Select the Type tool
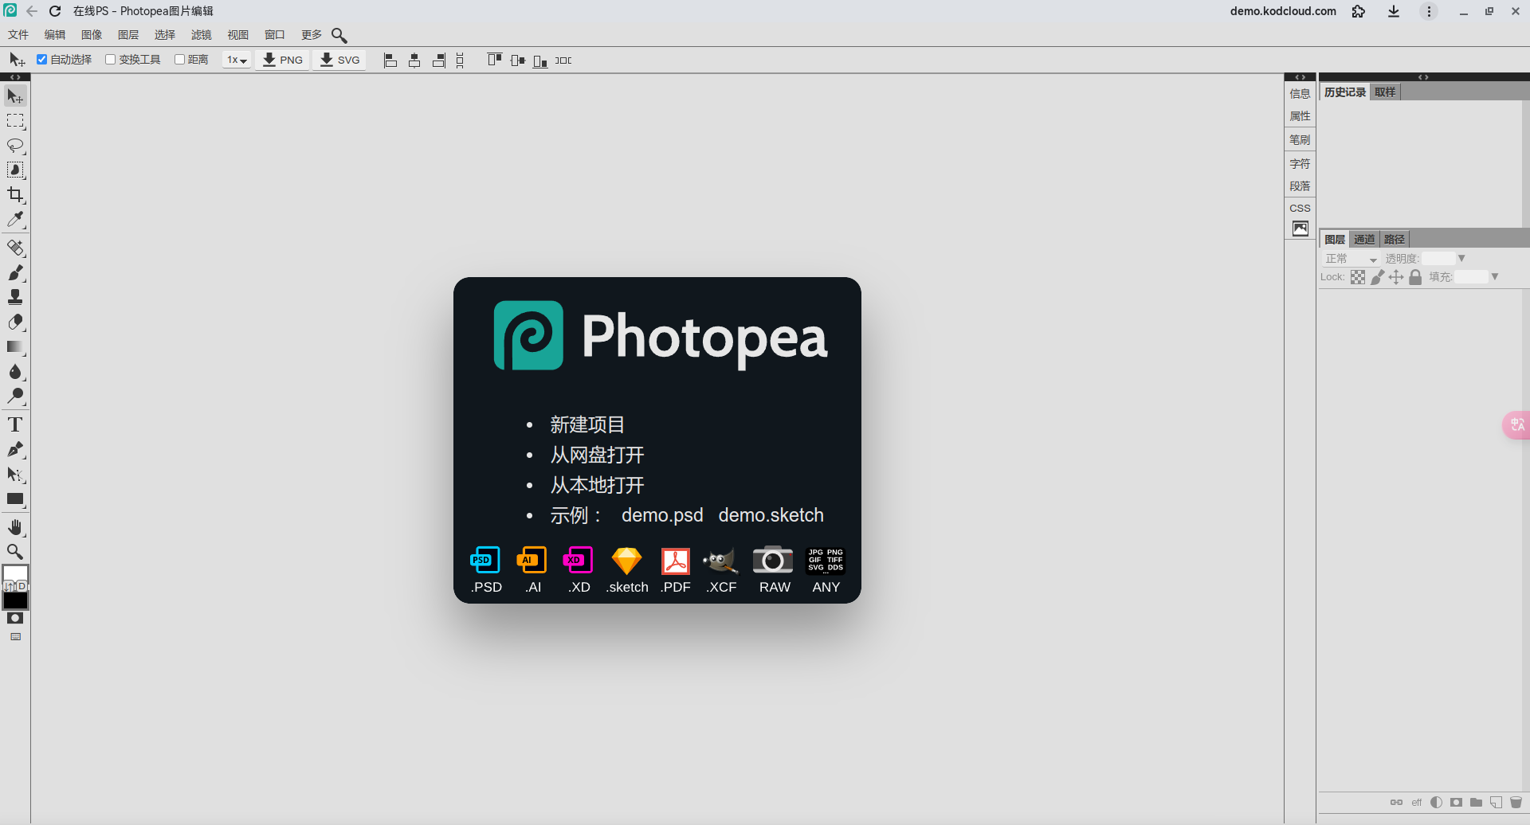This screenshot has width=1530, height=825. [15, 424]
